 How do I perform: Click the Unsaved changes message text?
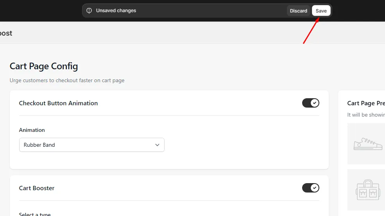tap(116, 11)
